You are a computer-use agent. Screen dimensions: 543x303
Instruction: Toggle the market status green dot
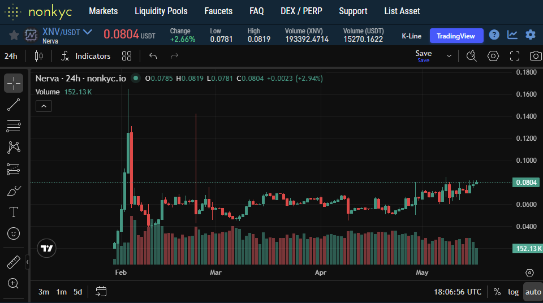[x=136, y=78]
